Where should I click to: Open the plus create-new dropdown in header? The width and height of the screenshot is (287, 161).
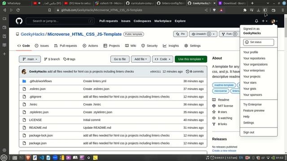click(265, 21)
